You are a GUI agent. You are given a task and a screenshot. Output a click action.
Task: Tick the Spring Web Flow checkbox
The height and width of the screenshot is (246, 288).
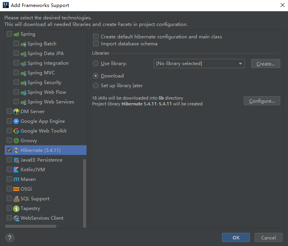[x=16, y=92]
